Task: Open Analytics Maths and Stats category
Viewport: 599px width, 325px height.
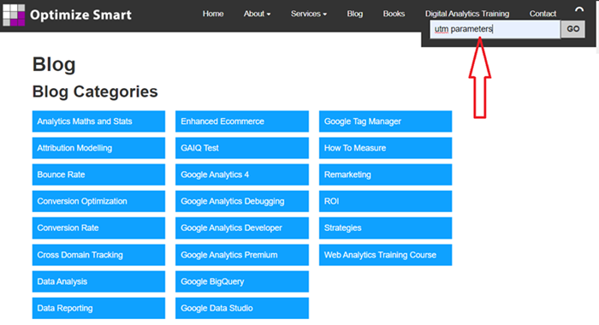Action: (98, 121)
